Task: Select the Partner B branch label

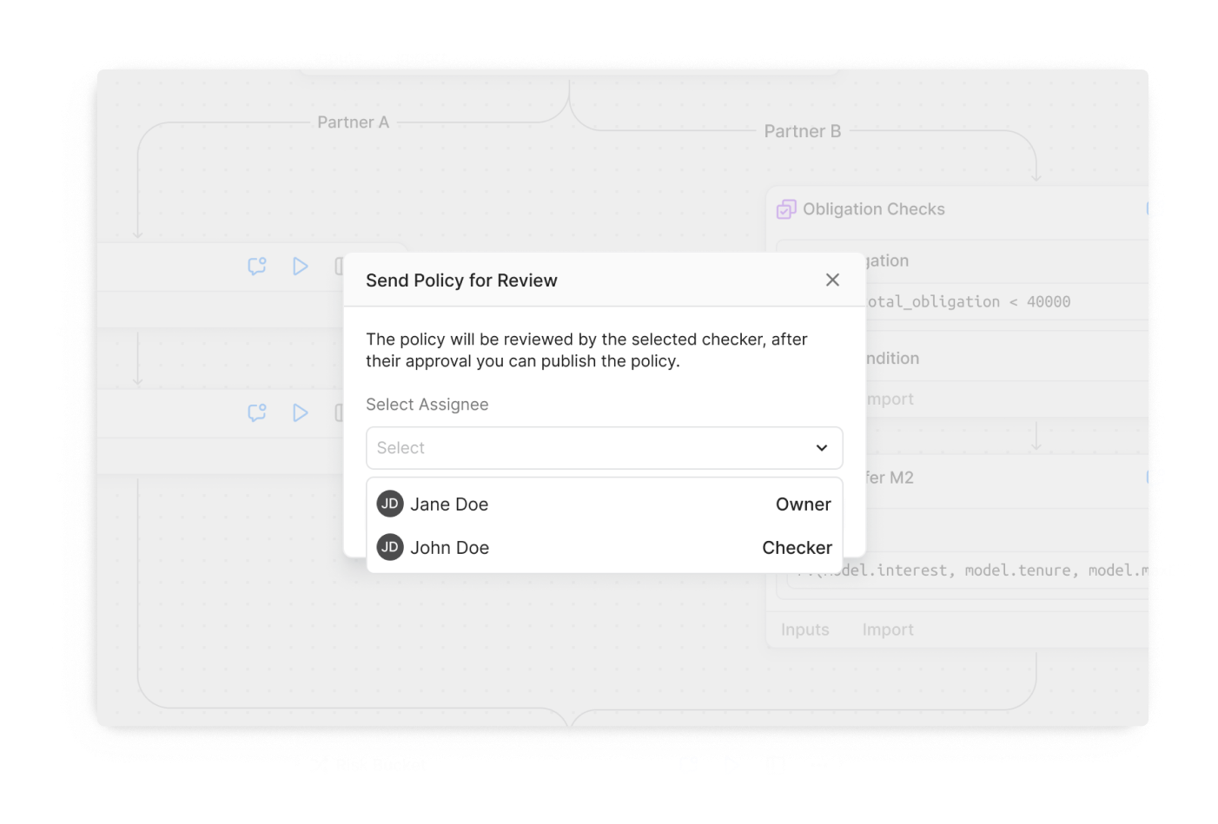Action: (x=802, y=131)
